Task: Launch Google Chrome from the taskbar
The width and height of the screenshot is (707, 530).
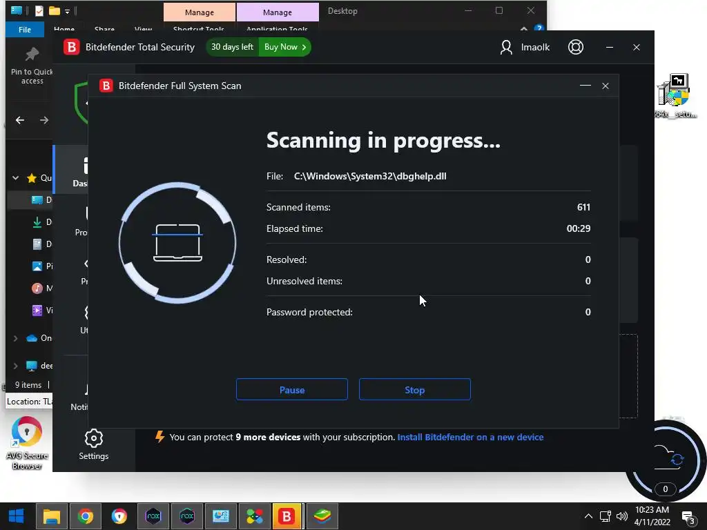Action: click(x=85, y=516)
